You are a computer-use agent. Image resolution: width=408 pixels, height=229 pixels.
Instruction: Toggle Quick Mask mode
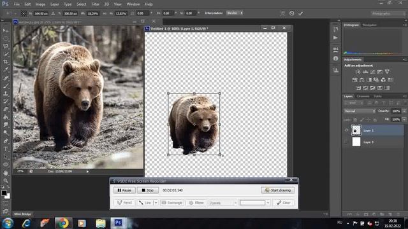click(x=6, y=204)
